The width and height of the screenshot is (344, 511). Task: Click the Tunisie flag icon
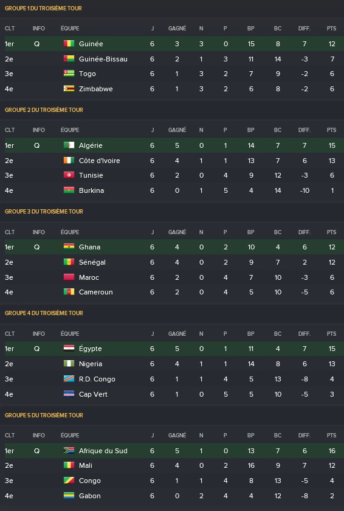[69, 175]
